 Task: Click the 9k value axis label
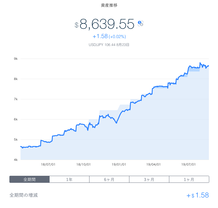16,59
